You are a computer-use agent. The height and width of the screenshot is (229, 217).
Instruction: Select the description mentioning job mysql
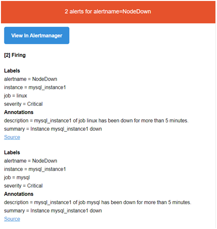click(98, 202)
